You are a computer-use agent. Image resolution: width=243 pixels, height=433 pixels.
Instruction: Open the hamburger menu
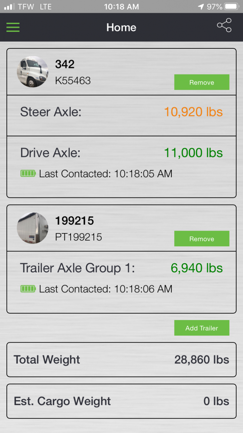[13, 27]
